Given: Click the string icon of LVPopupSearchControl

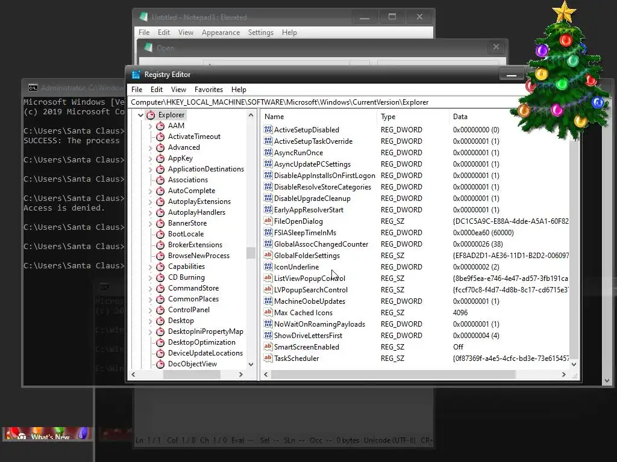Looking at the screenshot, I should pyautogui.click(x=268, y=289).
